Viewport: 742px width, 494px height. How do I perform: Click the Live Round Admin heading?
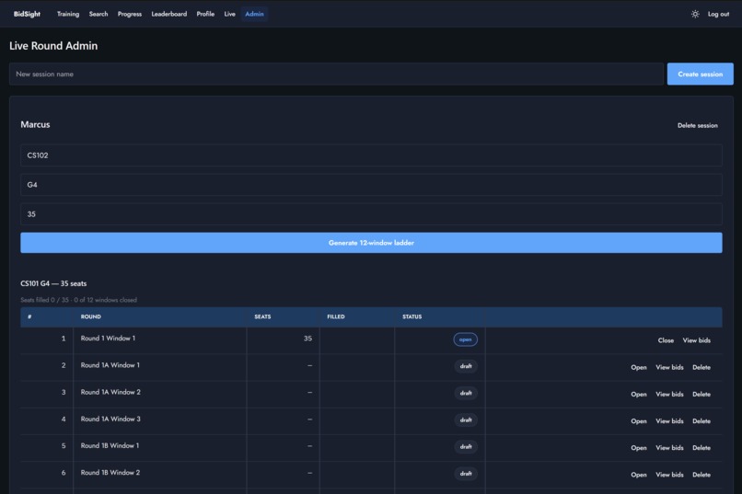(x=53, y=46)
